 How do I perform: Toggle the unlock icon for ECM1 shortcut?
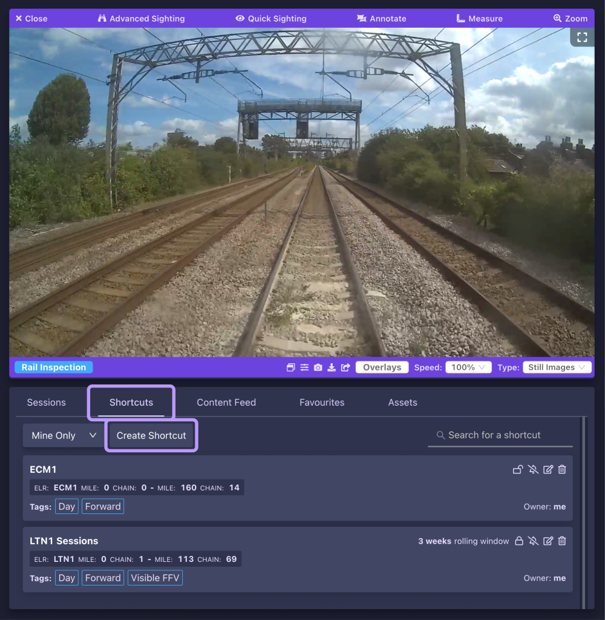518,470
